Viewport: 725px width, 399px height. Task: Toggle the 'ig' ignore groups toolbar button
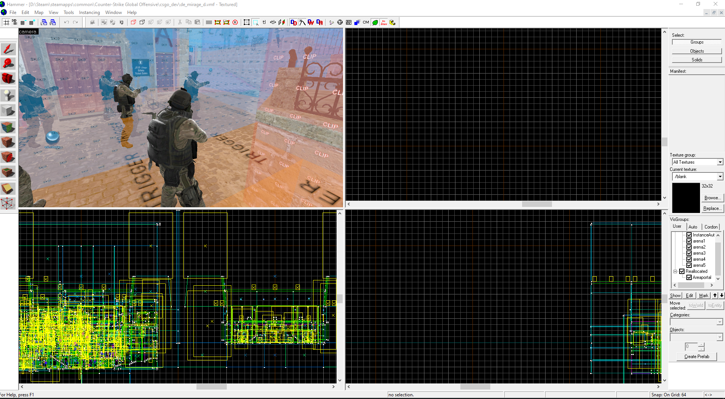click(x=122, y=22)
